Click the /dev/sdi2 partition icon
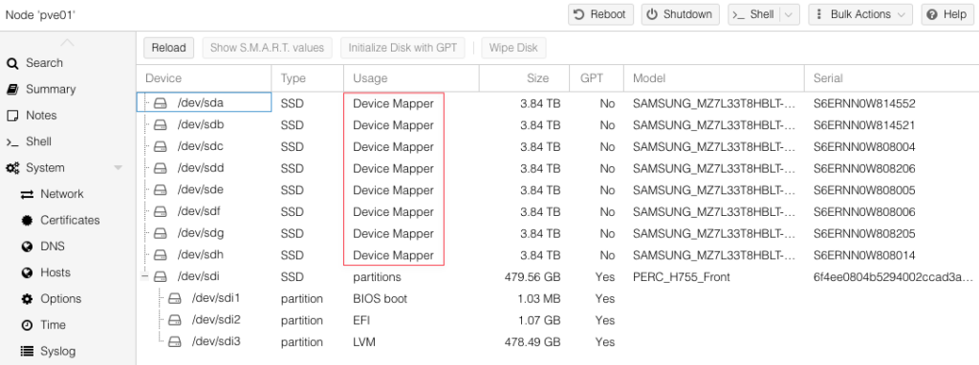Screen dimensions: 979x365 (x=175, y=320)
